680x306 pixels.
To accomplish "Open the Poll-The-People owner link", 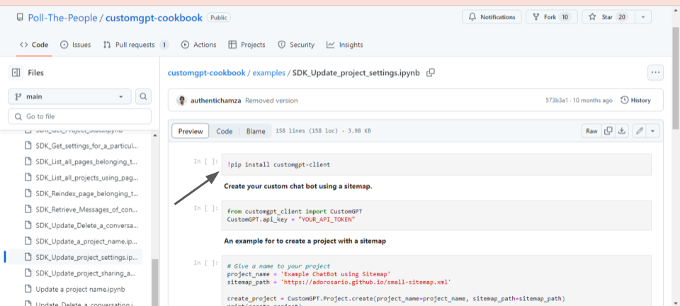I will click(x=62, y=18).
